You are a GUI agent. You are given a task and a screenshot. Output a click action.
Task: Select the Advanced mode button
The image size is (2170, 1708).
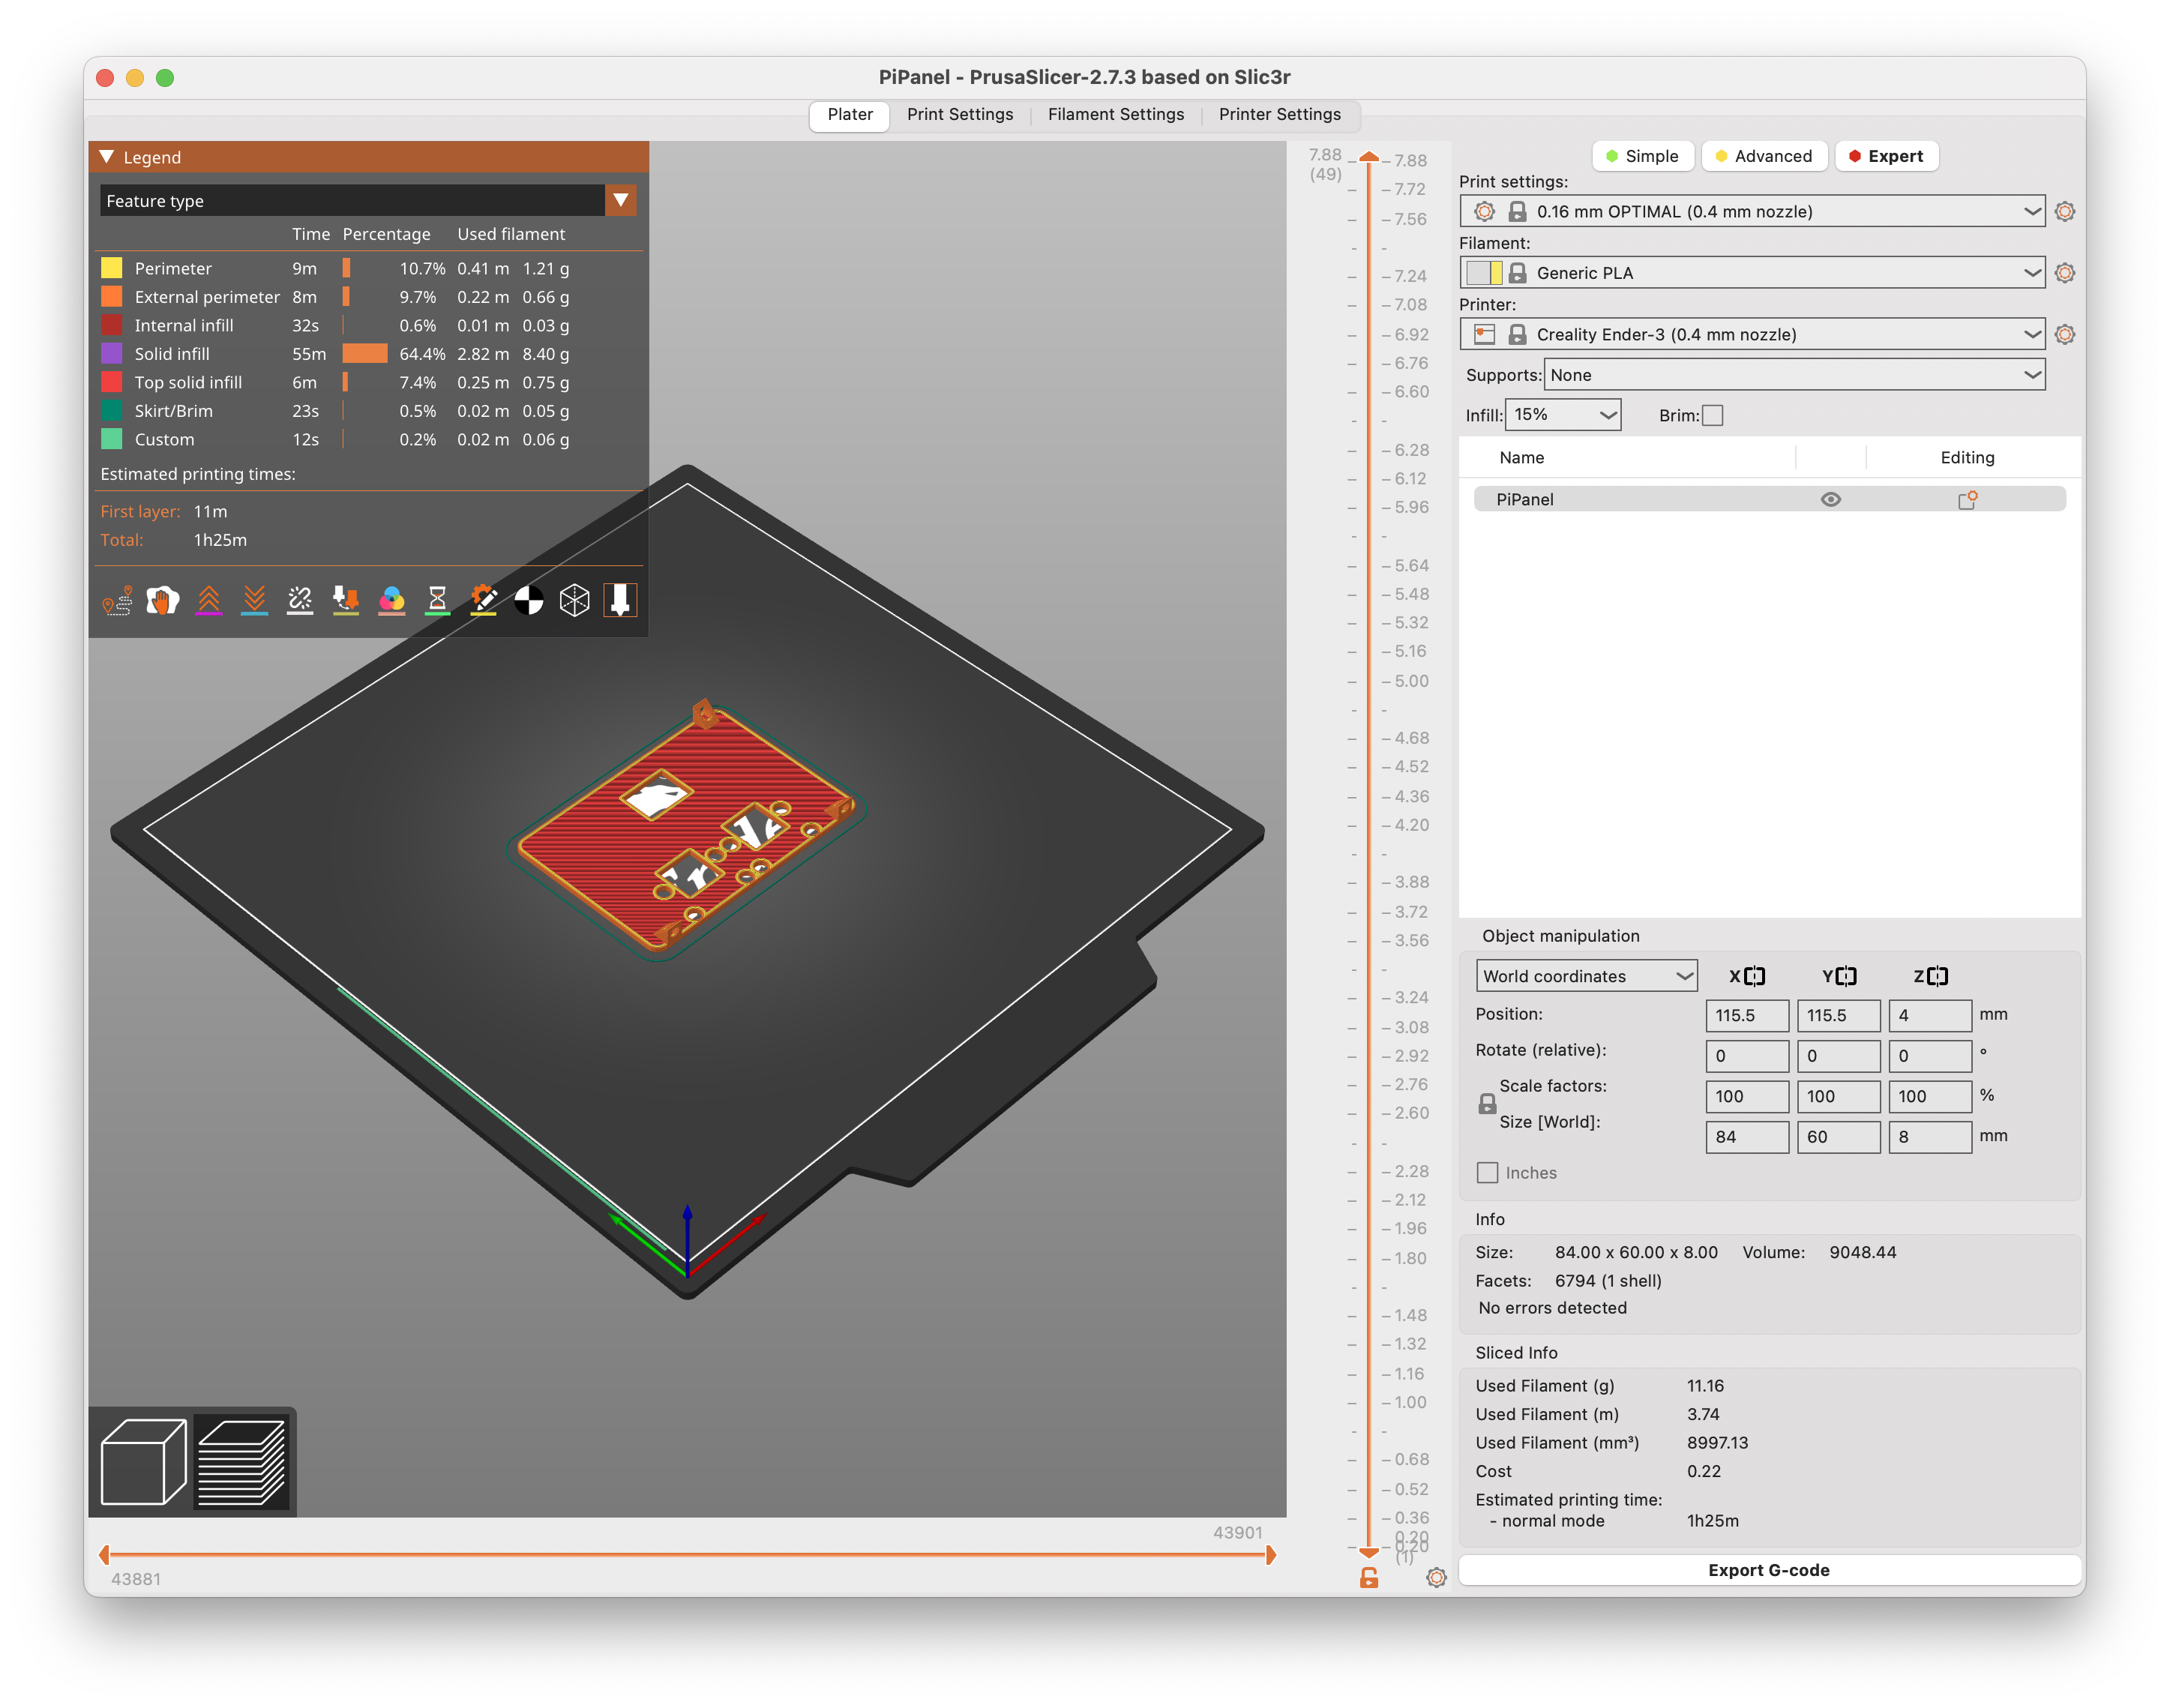1764,156
